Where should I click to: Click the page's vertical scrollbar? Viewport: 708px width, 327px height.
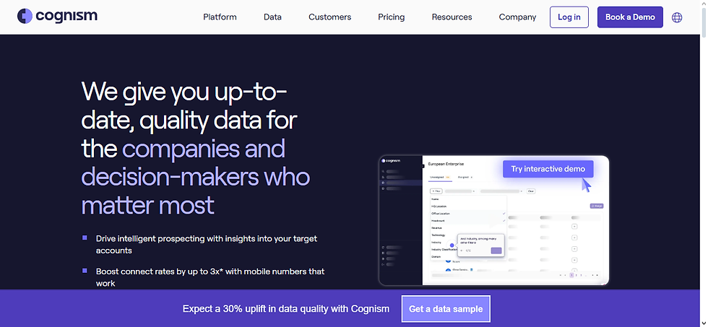[702, 144]
